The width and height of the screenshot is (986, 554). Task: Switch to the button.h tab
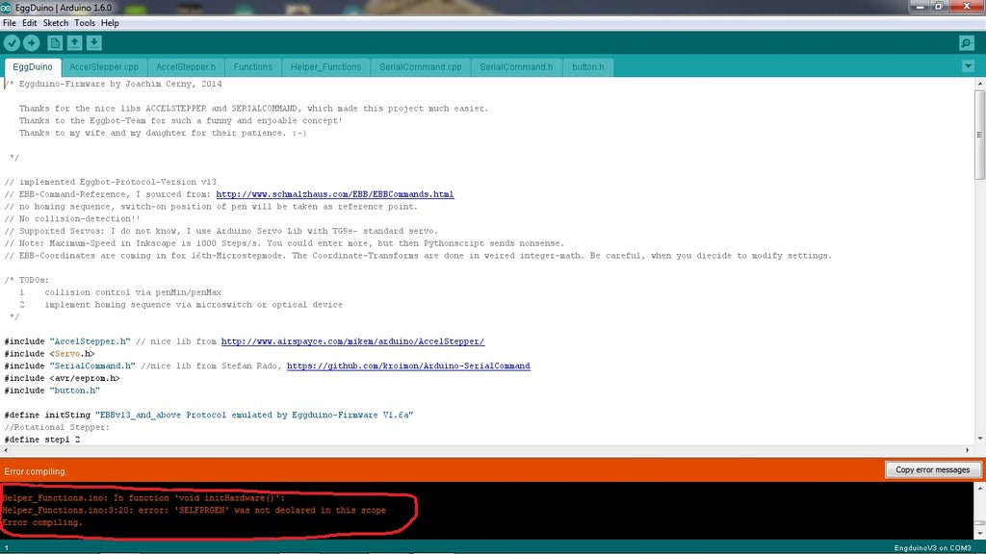(588, 67)
